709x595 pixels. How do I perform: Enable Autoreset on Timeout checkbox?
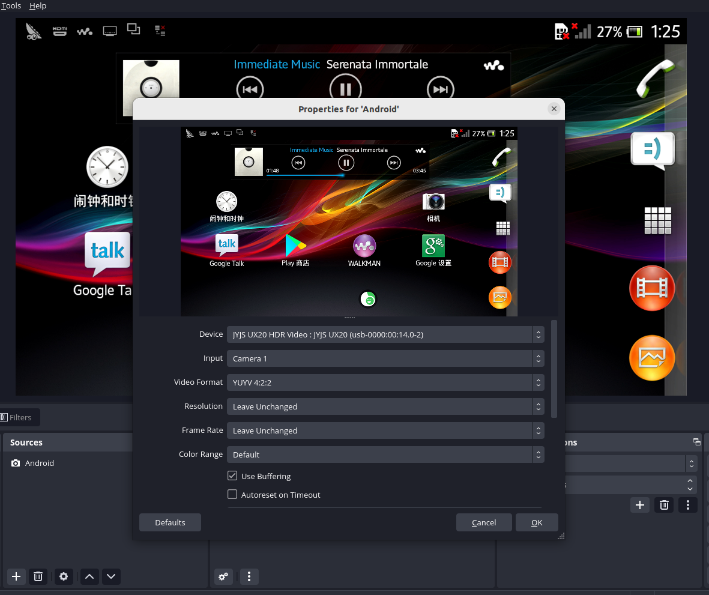click(x=232, y=495)
